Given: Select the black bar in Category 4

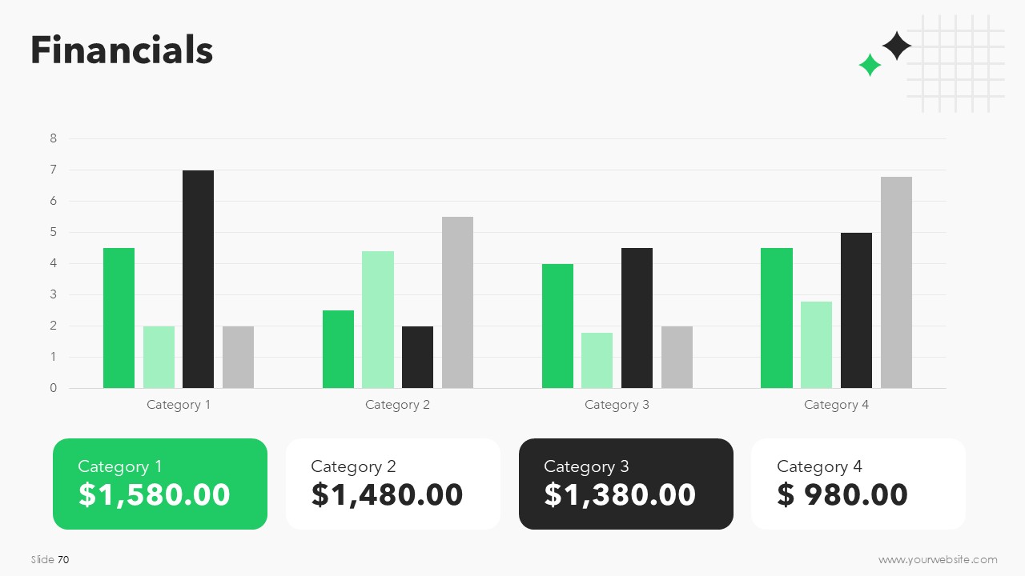Looking at the screenshot, I should 856,310.
